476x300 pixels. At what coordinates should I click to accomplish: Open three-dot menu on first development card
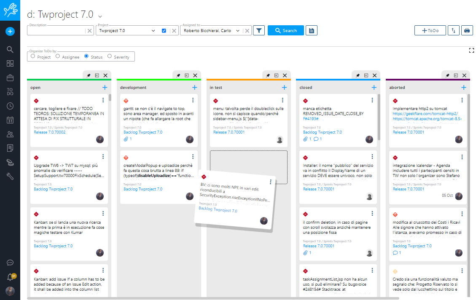point(193,100)
